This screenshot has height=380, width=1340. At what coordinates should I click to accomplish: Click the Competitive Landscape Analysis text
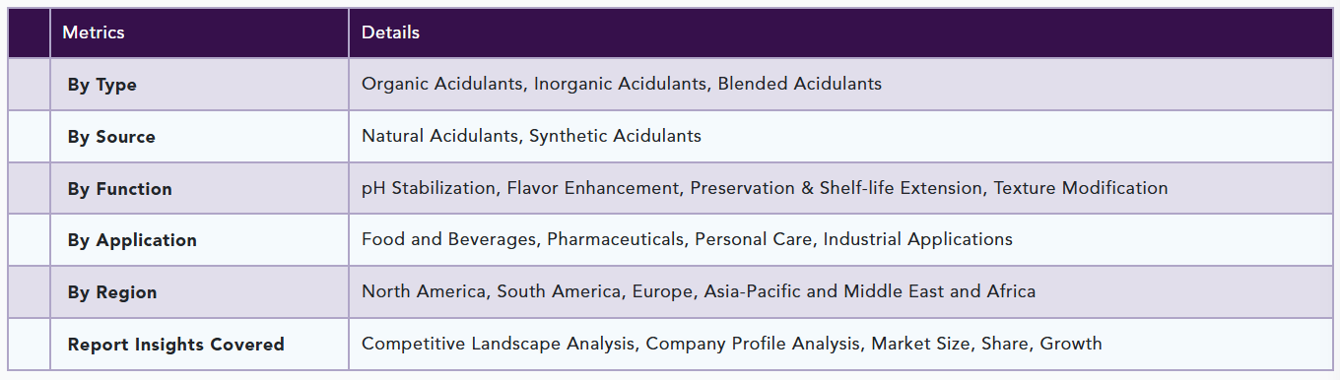499,344
